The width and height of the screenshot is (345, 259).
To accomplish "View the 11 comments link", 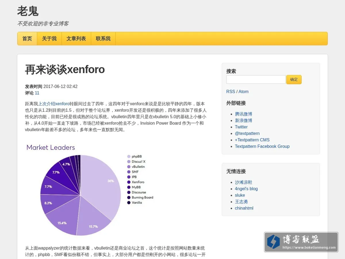I will [x=37, y=93].
